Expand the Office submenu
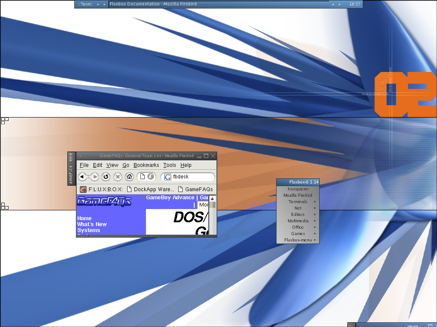The width and height of the screenshot is (437, 327). pos(298,227)
